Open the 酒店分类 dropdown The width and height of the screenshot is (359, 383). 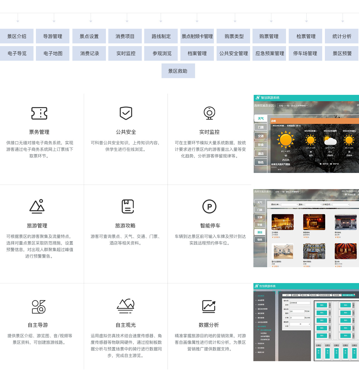point(290,205)
